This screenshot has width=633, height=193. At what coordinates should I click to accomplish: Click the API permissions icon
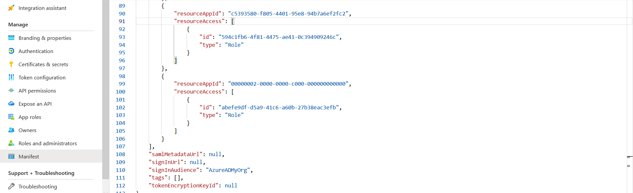[11, 91]
